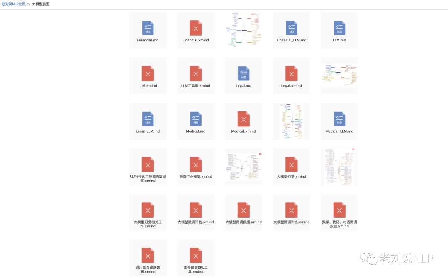Open the 通用指令微调数据.xmind file icon
Image resolution: width=448 pixels, height=278 pixels.
(148, 256)
